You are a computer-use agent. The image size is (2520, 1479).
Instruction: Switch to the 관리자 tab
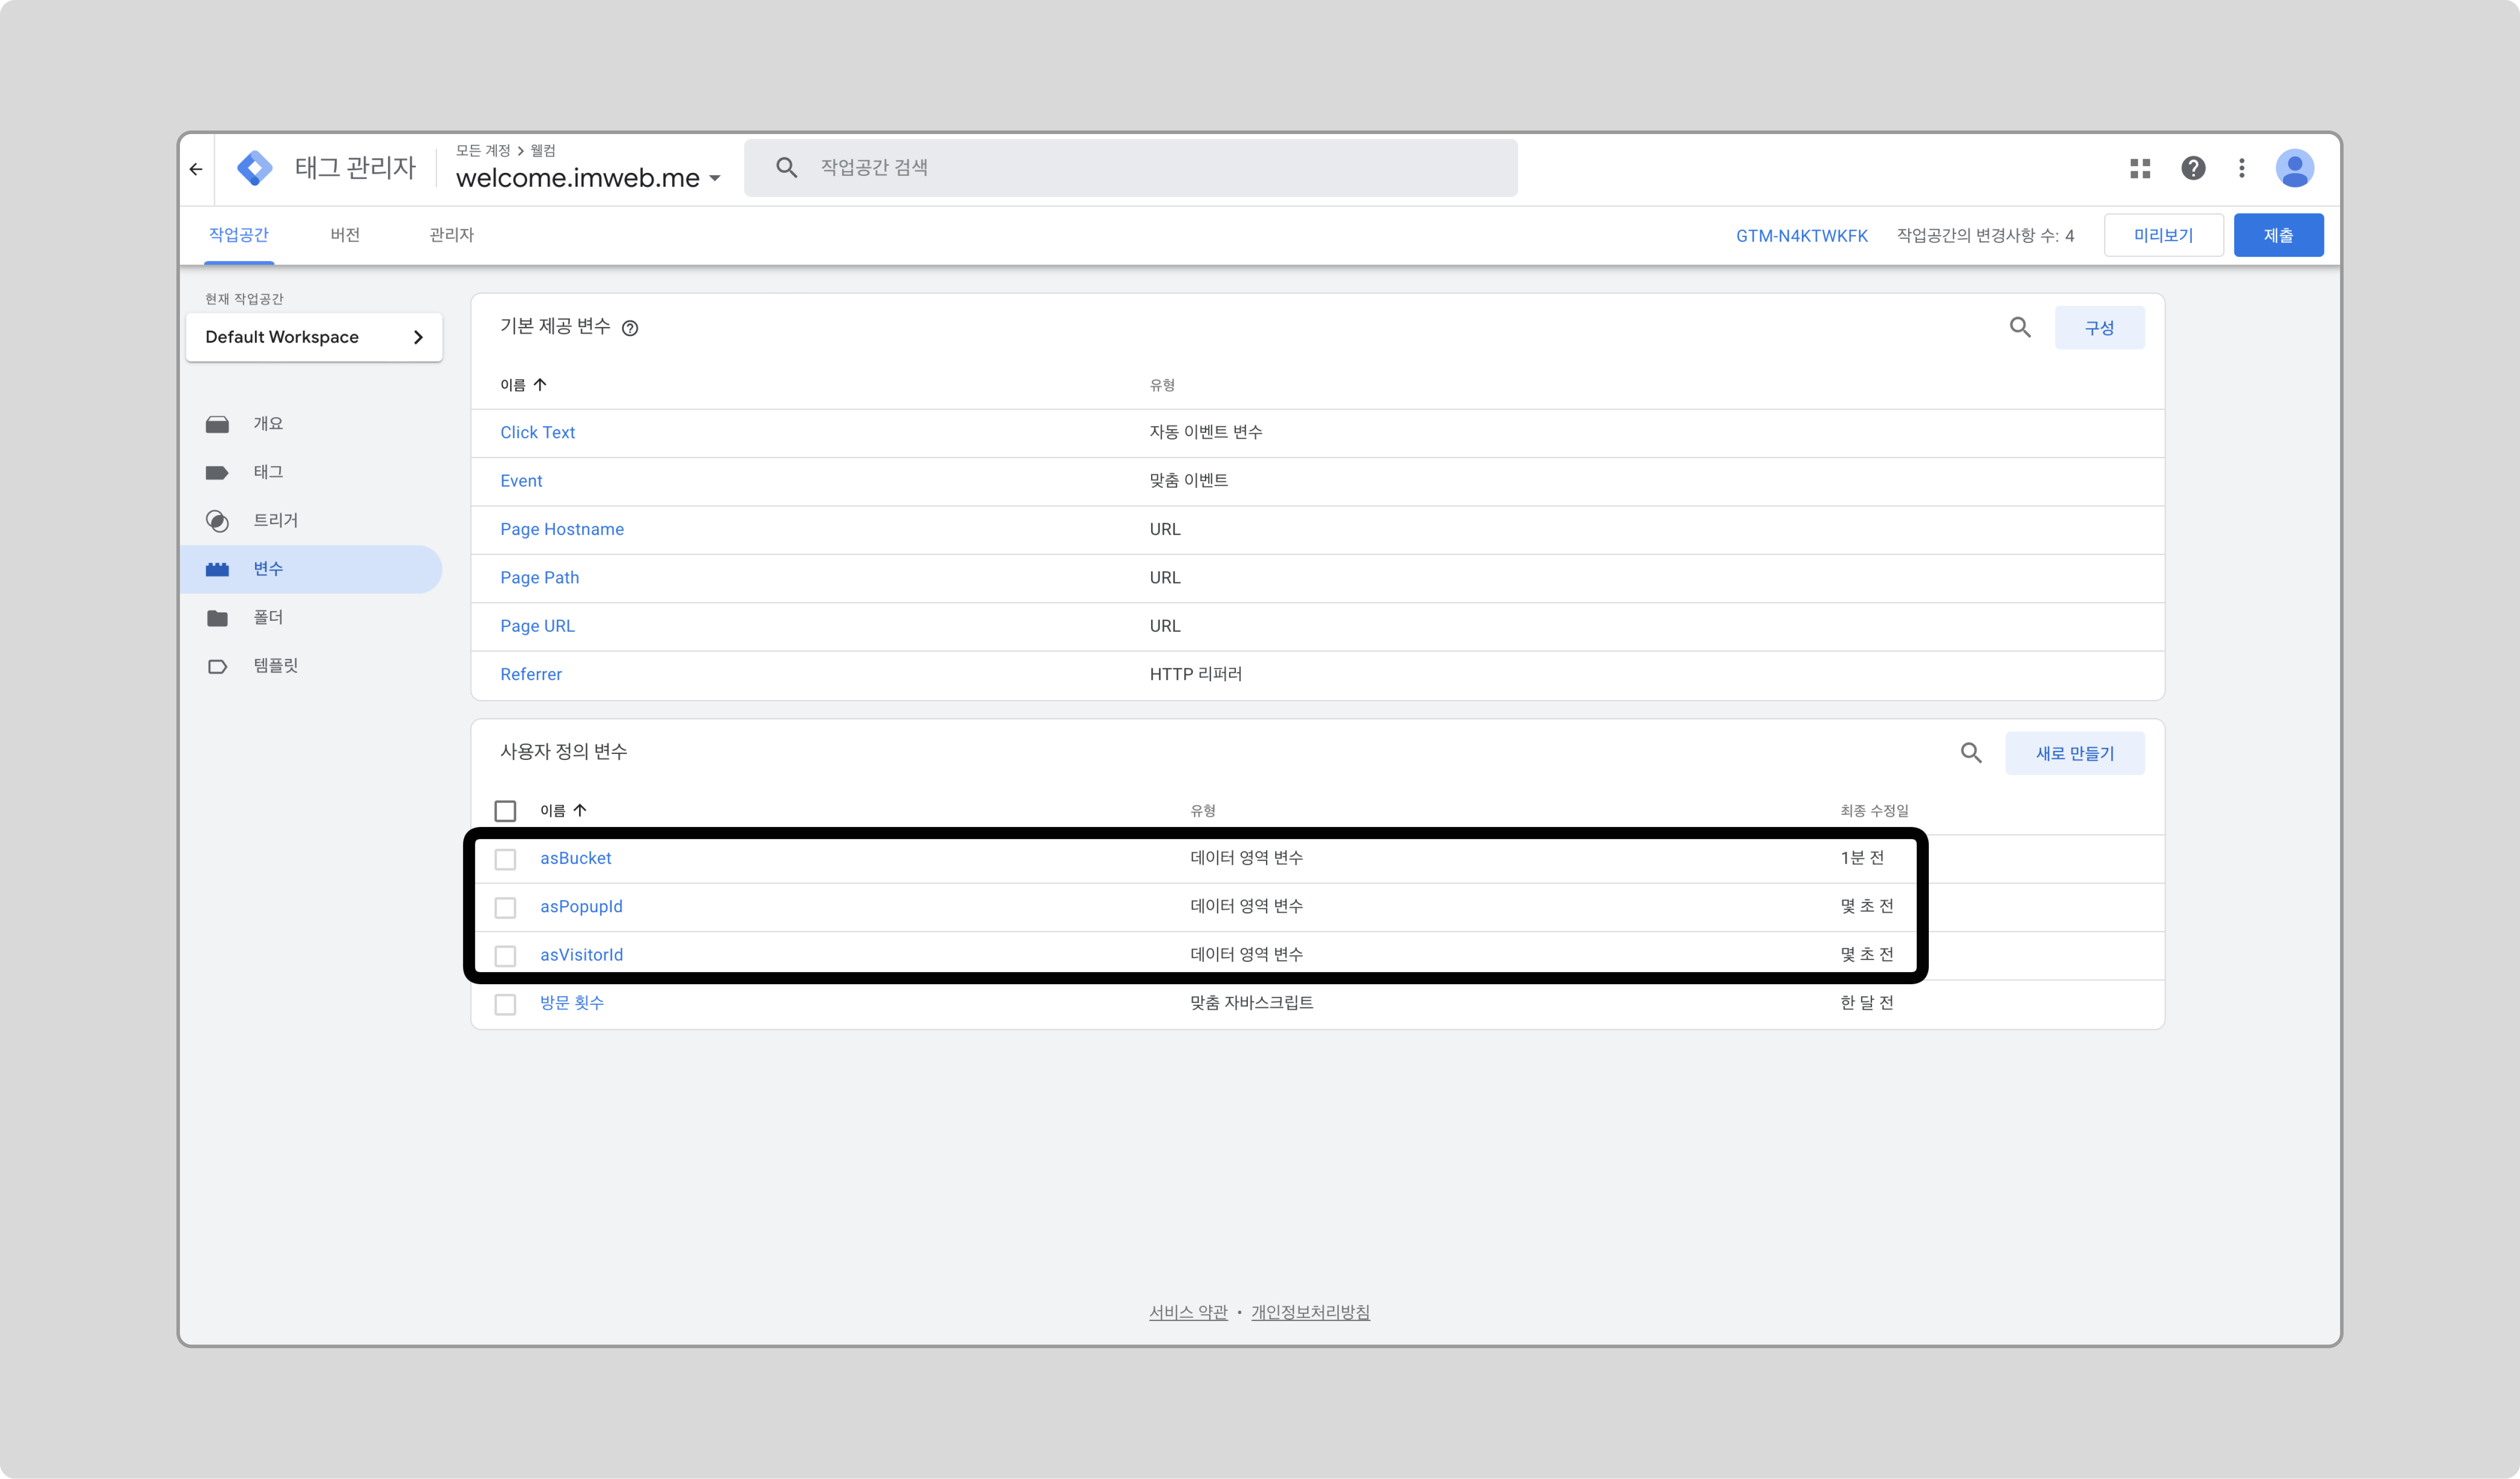pyautogui.click(x=452, y=235)
